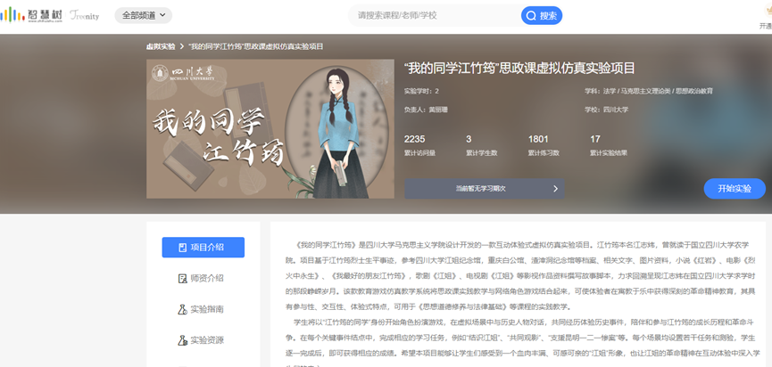Viewport: 772px width, 367px height.
Task: Click the 搜索 search button
Action: coord(542,15)
